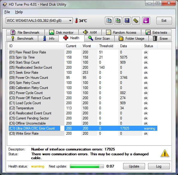Click the Update button
This screenshot has width=178, height=175.
(134, 166)
